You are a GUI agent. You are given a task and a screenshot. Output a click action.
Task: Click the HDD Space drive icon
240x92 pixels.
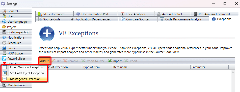point(4,53)
